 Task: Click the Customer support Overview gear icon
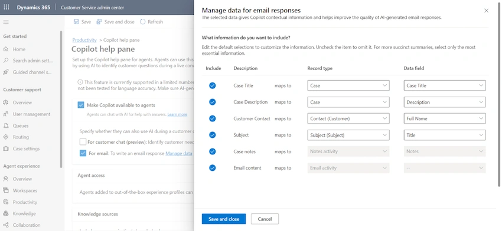click(6, 103)
